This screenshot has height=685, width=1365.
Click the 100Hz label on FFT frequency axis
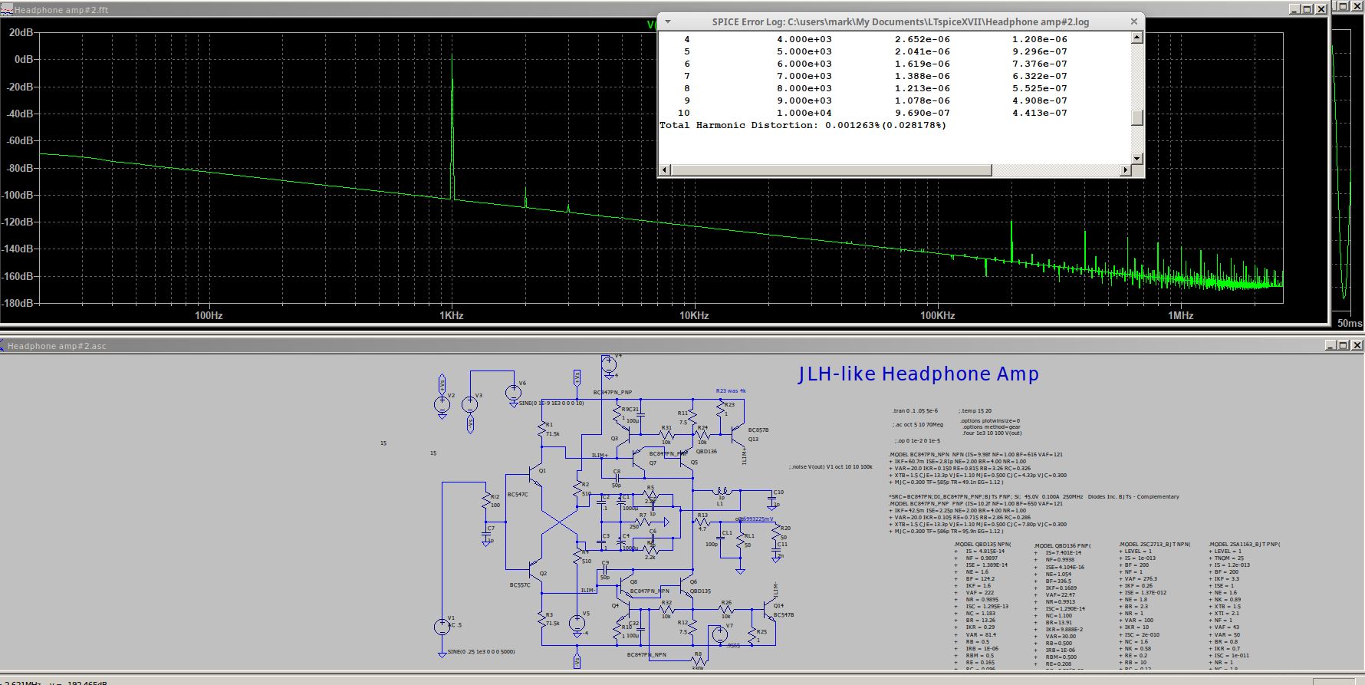[x=209, y=315]
